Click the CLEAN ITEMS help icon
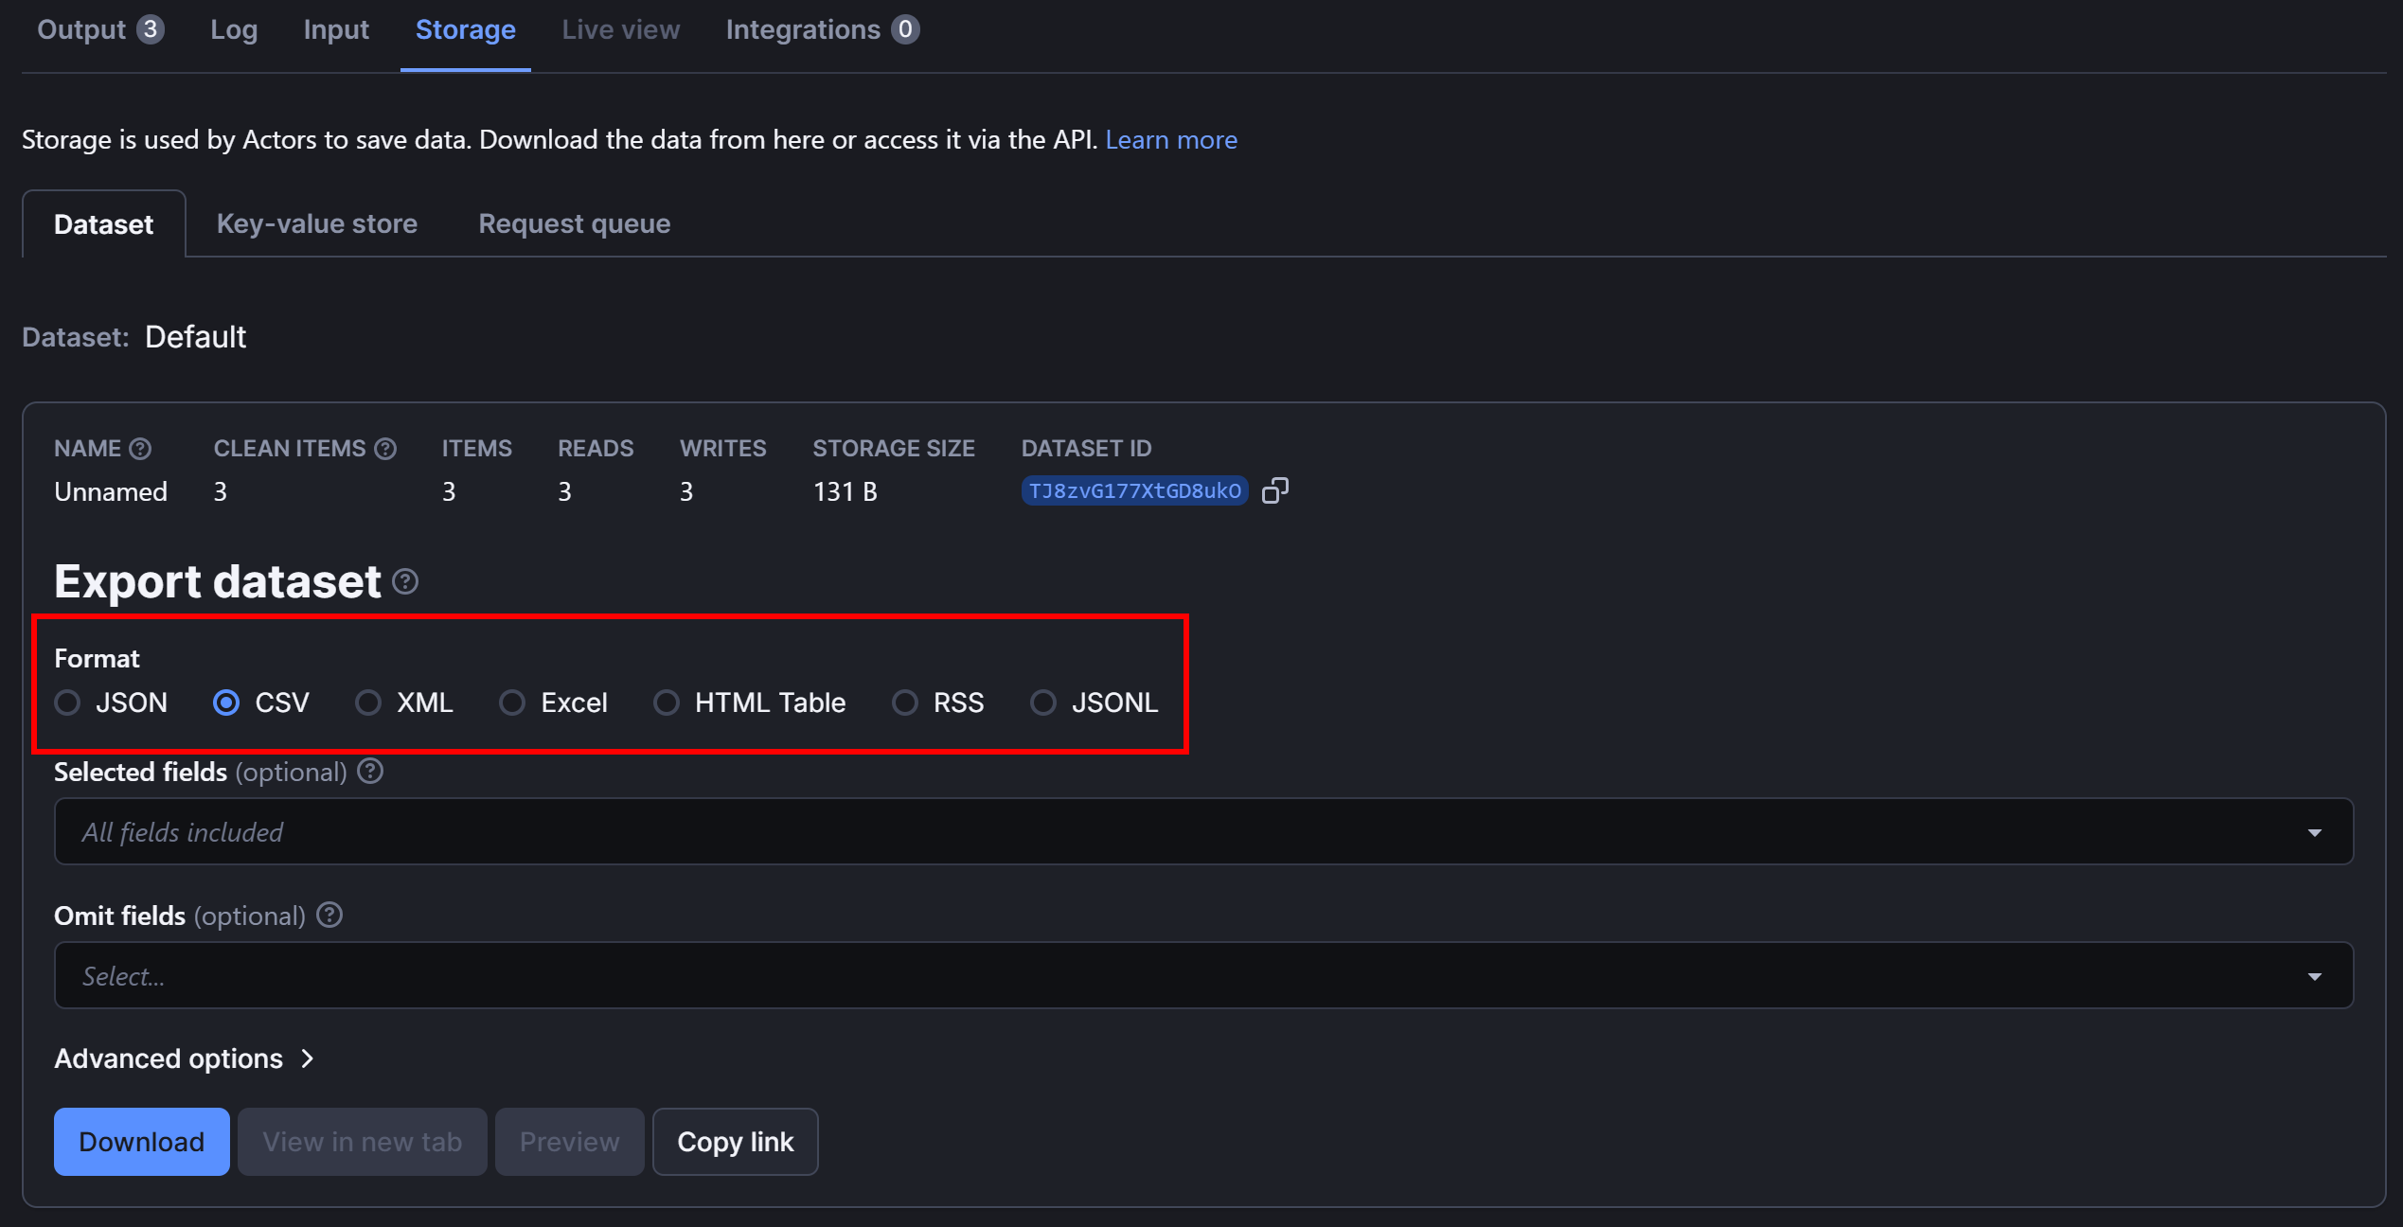The image size is (2403, 1227). [386, 448]
